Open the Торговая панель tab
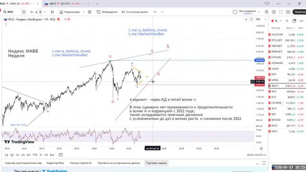Viewport: 306px width, 172px height. coord(156,163)
